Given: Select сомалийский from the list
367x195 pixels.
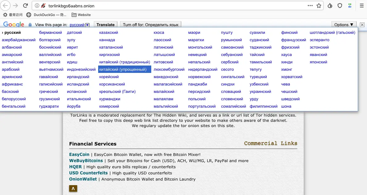Looking at the screenshot, I should pos(233,106).
